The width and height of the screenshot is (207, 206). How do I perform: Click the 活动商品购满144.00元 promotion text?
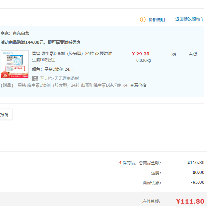(40, 42)
